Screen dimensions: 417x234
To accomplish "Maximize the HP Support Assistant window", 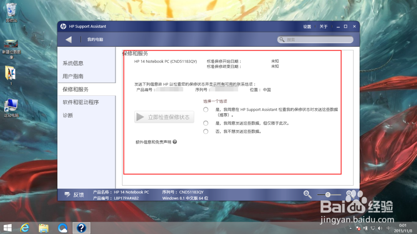I will pyautogui.click(x=346, y=27).
